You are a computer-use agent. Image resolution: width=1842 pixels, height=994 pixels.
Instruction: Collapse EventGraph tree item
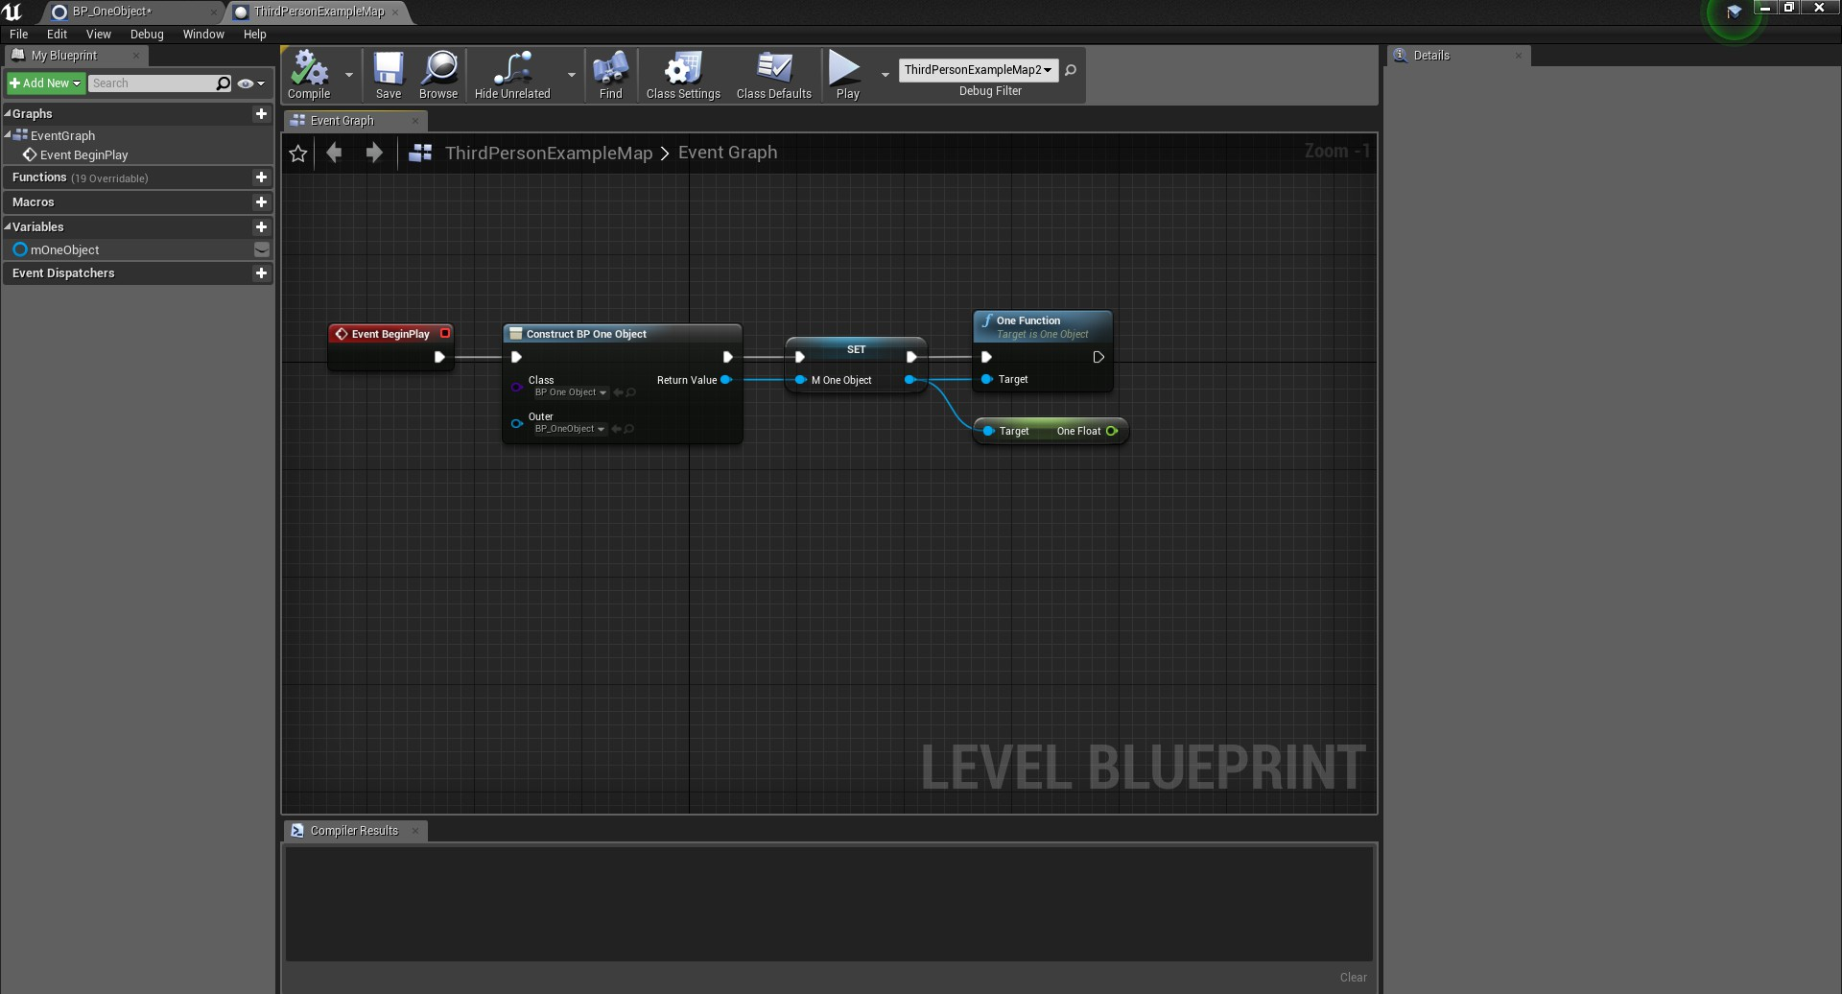(8, 135)
